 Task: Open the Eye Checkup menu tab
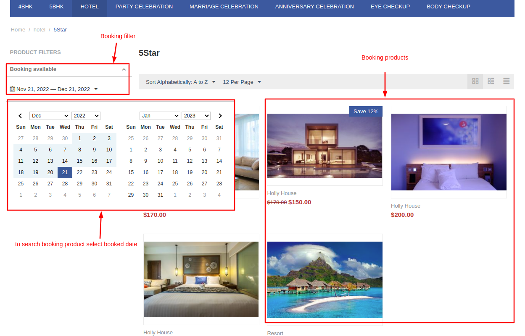[x=390, y=7]
